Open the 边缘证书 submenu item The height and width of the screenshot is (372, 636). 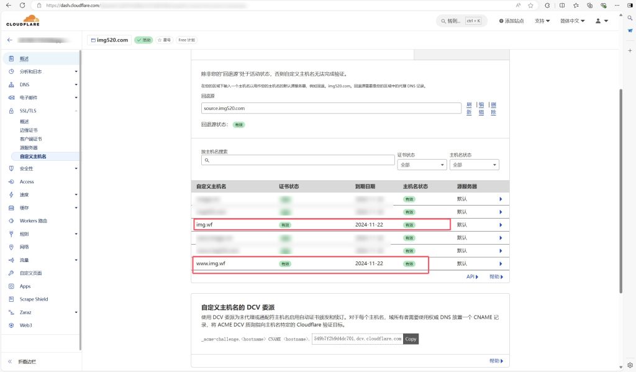29,130
